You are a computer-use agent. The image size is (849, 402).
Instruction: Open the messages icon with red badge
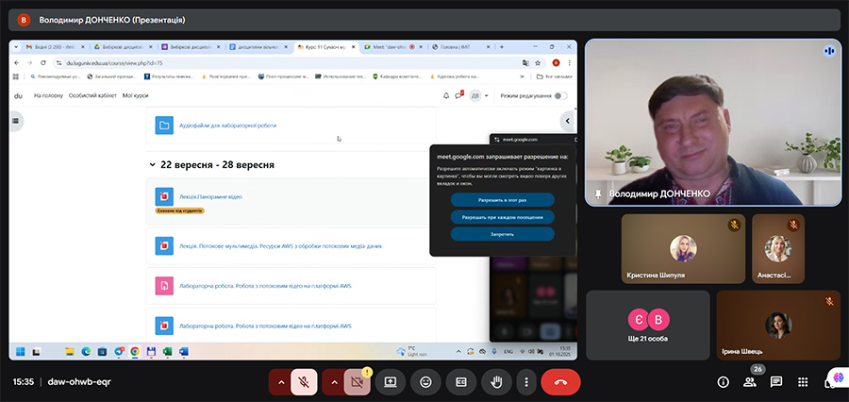458,95
